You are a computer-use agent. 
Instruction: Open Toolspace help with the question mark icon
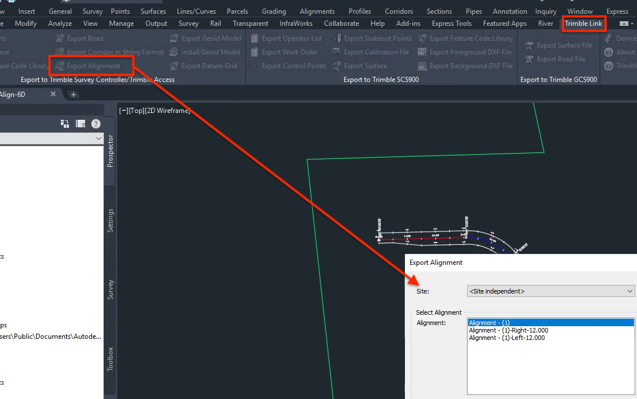[x=95, y=123]
